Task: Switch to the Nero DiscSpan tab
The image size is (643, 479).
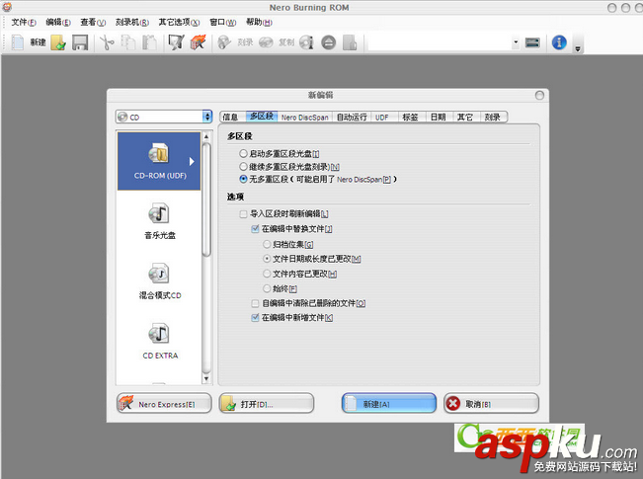Action: coord(304,117)
